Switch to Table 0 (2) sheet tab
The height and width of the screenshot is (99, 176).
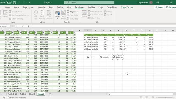tap(12, 94)
